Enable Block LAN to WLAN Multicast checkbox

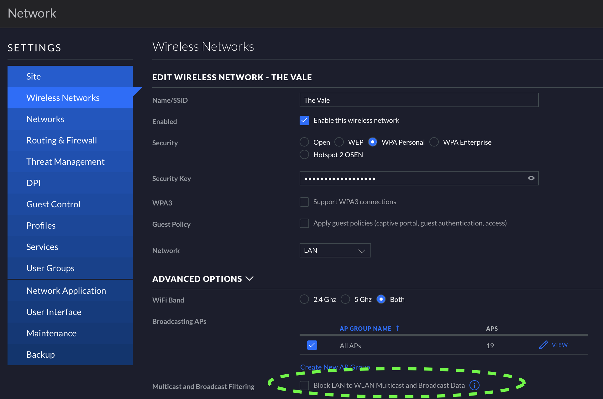pyautogui.click(x=304, y=385)
